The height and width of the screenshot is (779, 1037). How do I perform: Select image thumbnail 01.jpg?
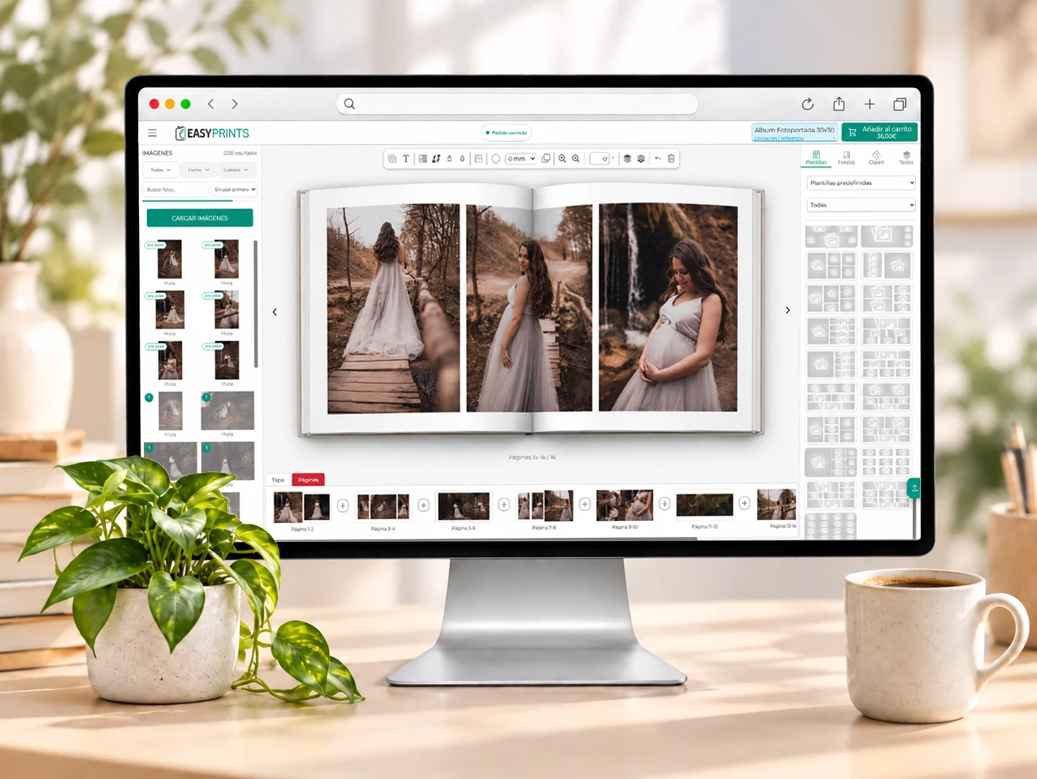(170, 259)
